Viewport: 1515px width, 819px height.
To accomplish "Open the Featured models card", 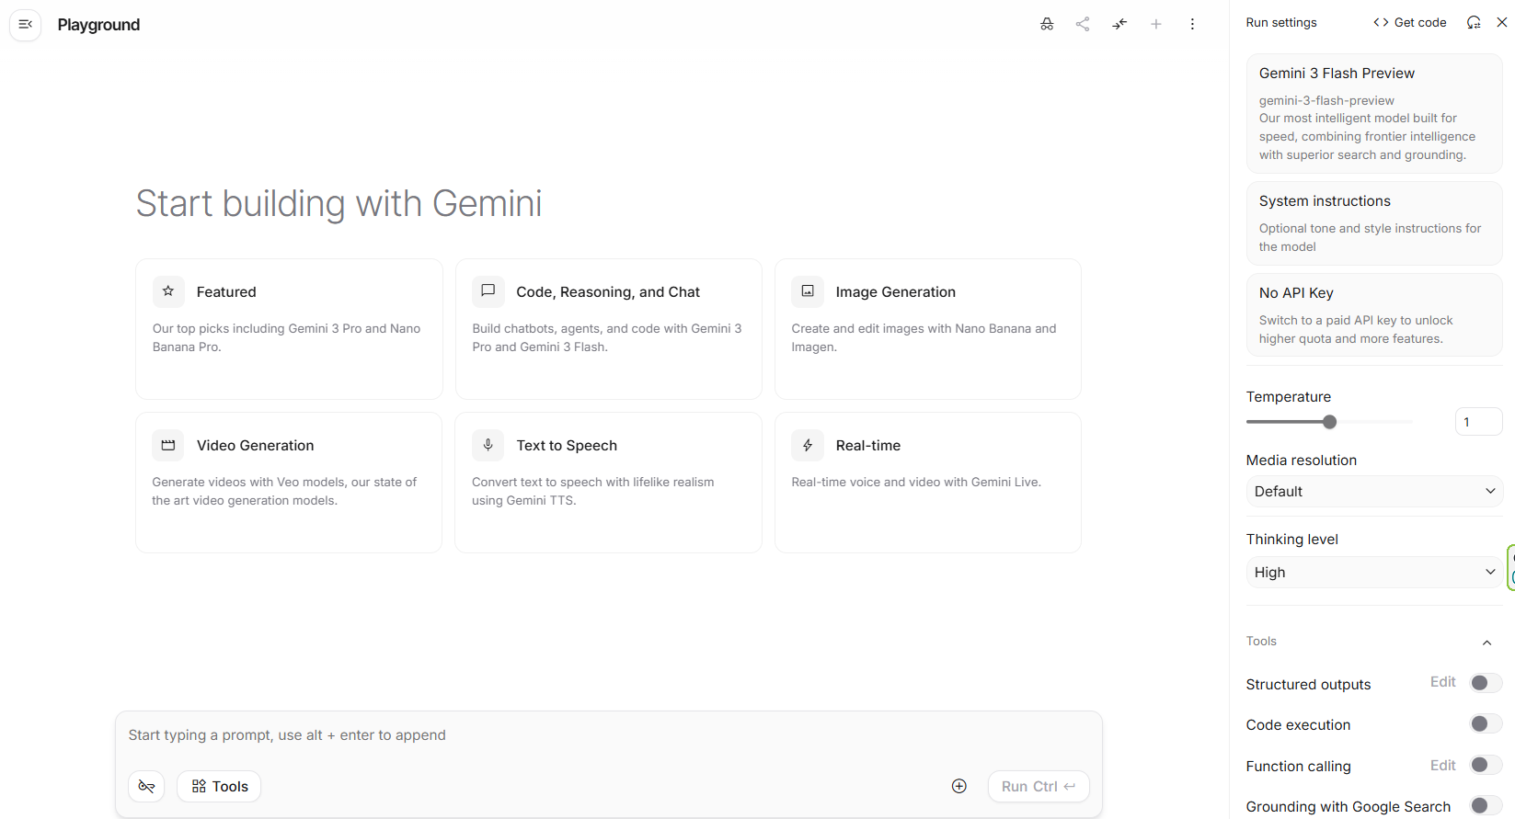I will point(289,329).
